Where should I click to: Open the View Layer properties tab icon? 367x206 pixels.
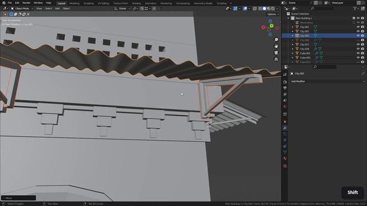click(285, 94)
